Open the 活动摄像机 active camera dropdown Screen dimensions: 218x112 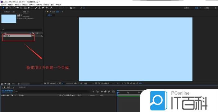[107, 83]
